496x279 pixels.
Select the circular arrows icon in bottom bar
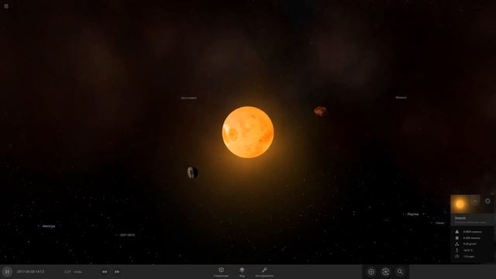click(386, 272)
